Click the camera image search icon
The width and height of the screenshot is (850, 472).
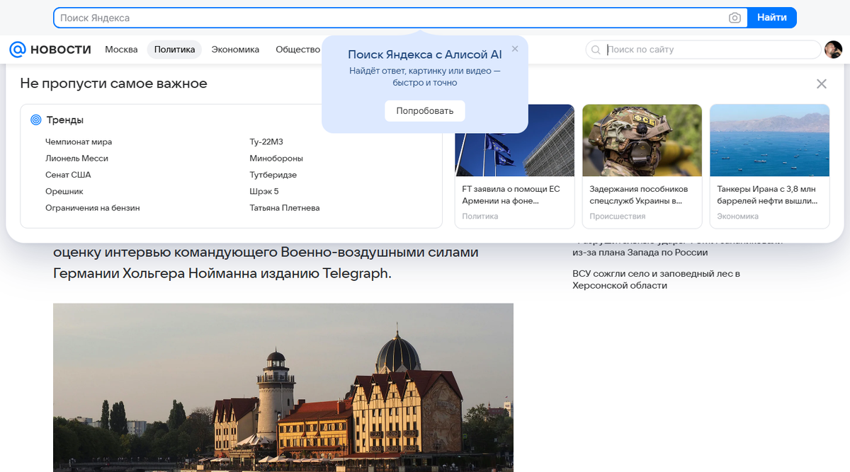(x=735, y=18)
